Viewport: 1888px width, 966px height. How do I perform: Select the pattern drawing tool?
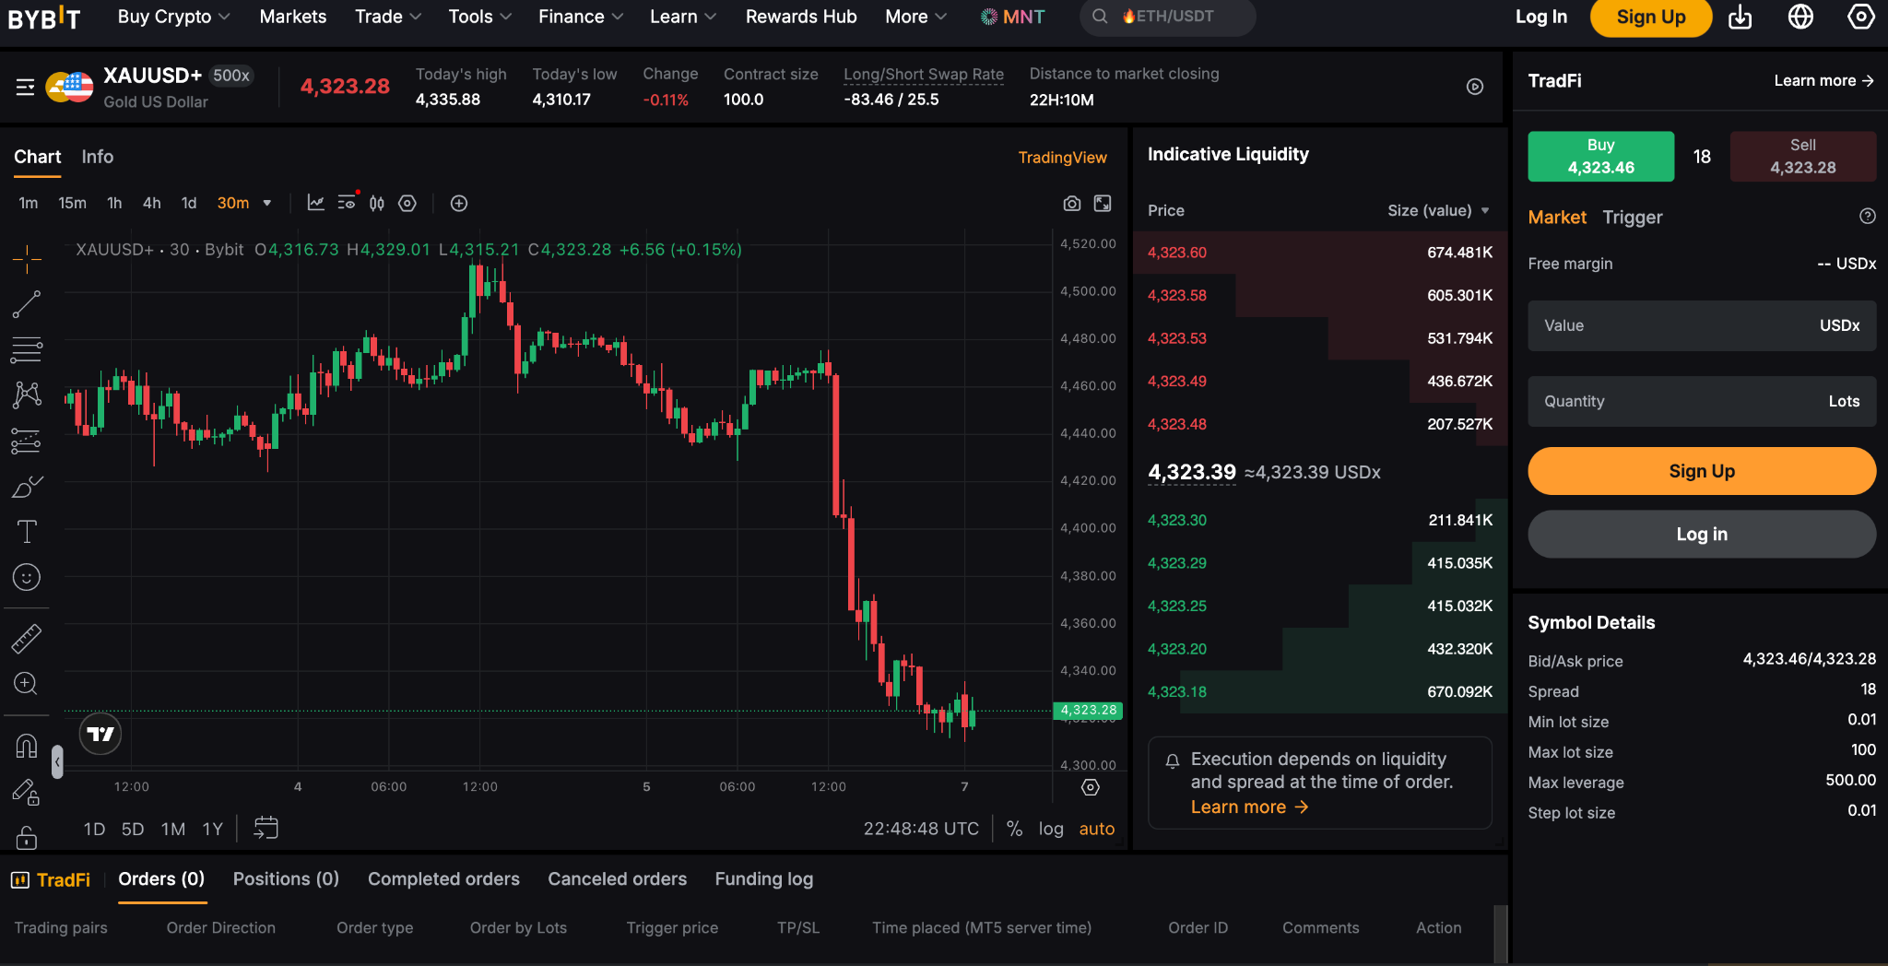pos(27,395)
